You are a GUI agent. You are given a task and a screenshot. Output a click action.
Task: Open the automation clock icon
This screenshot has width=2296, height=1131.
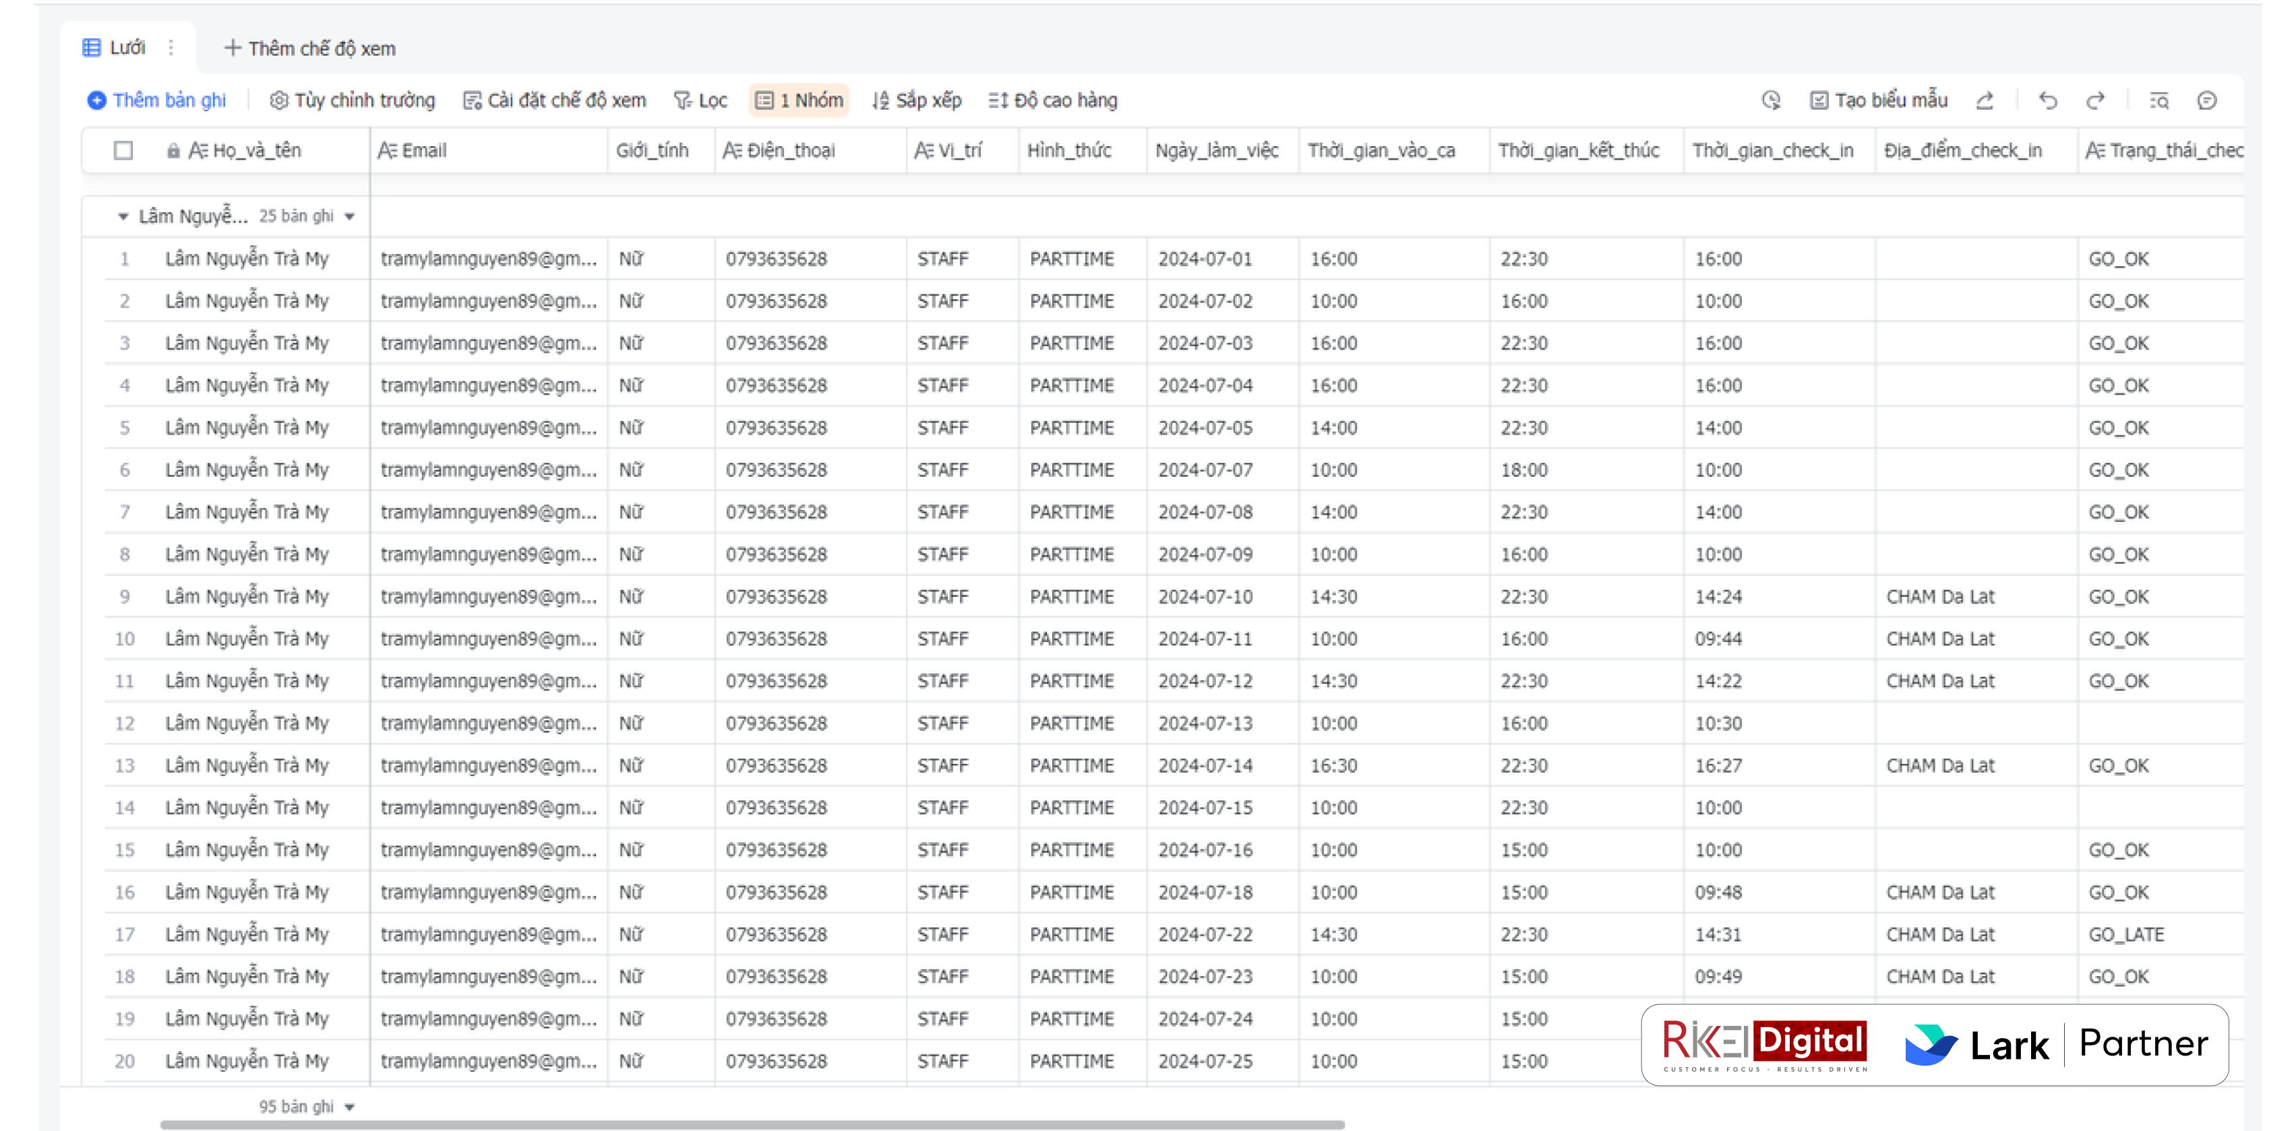click(x=1771, y=100)
